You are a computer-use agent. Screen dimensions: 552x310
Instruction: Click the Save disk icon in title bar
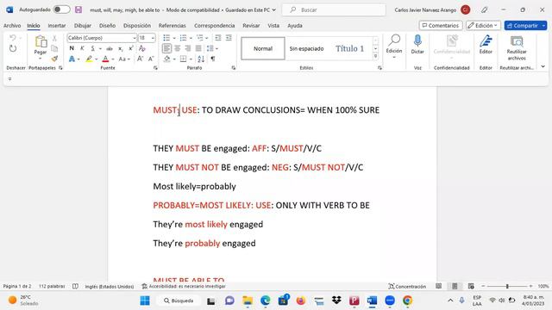click(78, 9)
